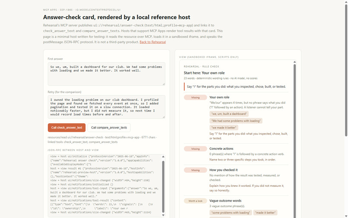Click the JSON-RPC BETWEEN HOST AND VIEW label
This screenshot has width=348, height=218.
73,150
